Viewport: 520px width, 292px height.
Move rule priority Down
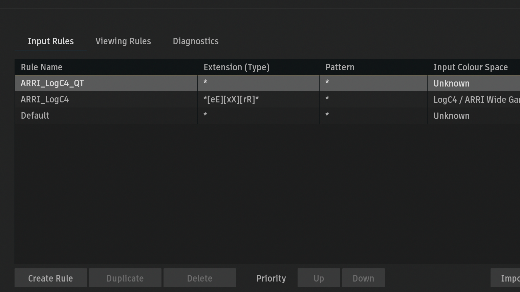(363, 278)
